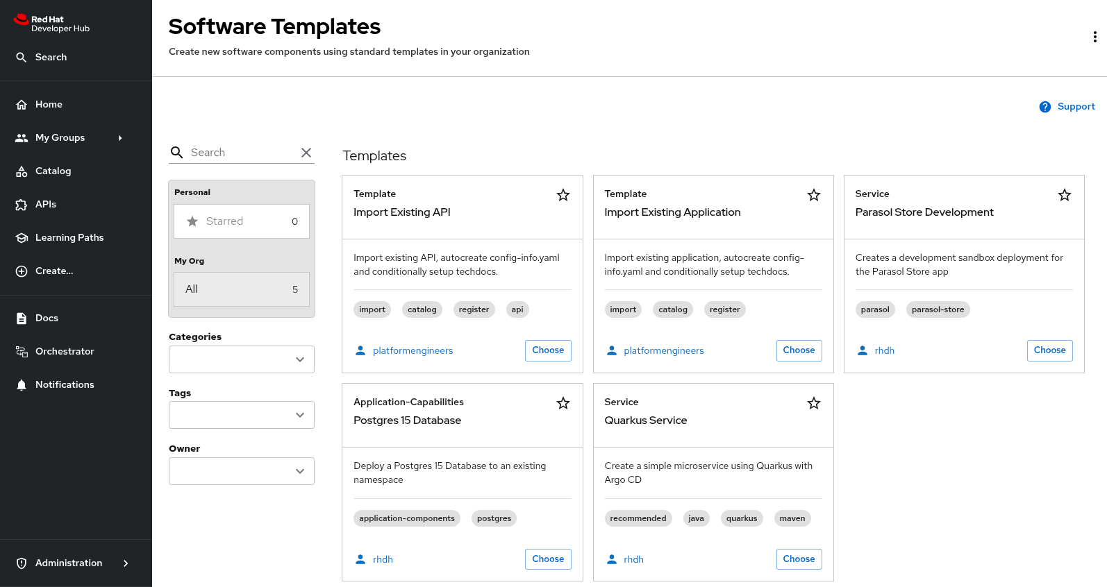Click the person icon beside Import Existing API owner
1107x587 pixels.
pos(360,350)
